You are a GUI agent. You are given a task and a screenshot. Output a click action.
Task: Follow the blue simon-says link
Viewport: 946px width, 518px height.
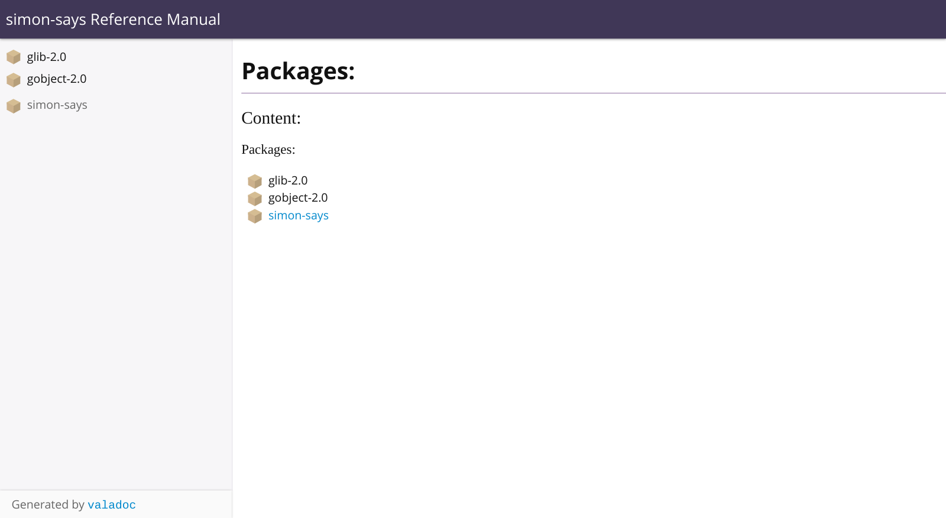299,216
